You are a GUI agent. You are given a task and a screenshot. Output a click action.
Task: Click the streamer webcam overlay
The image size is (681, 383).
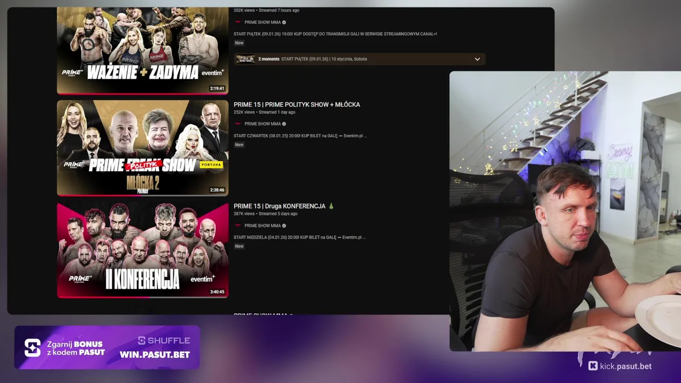coord(565,211)
